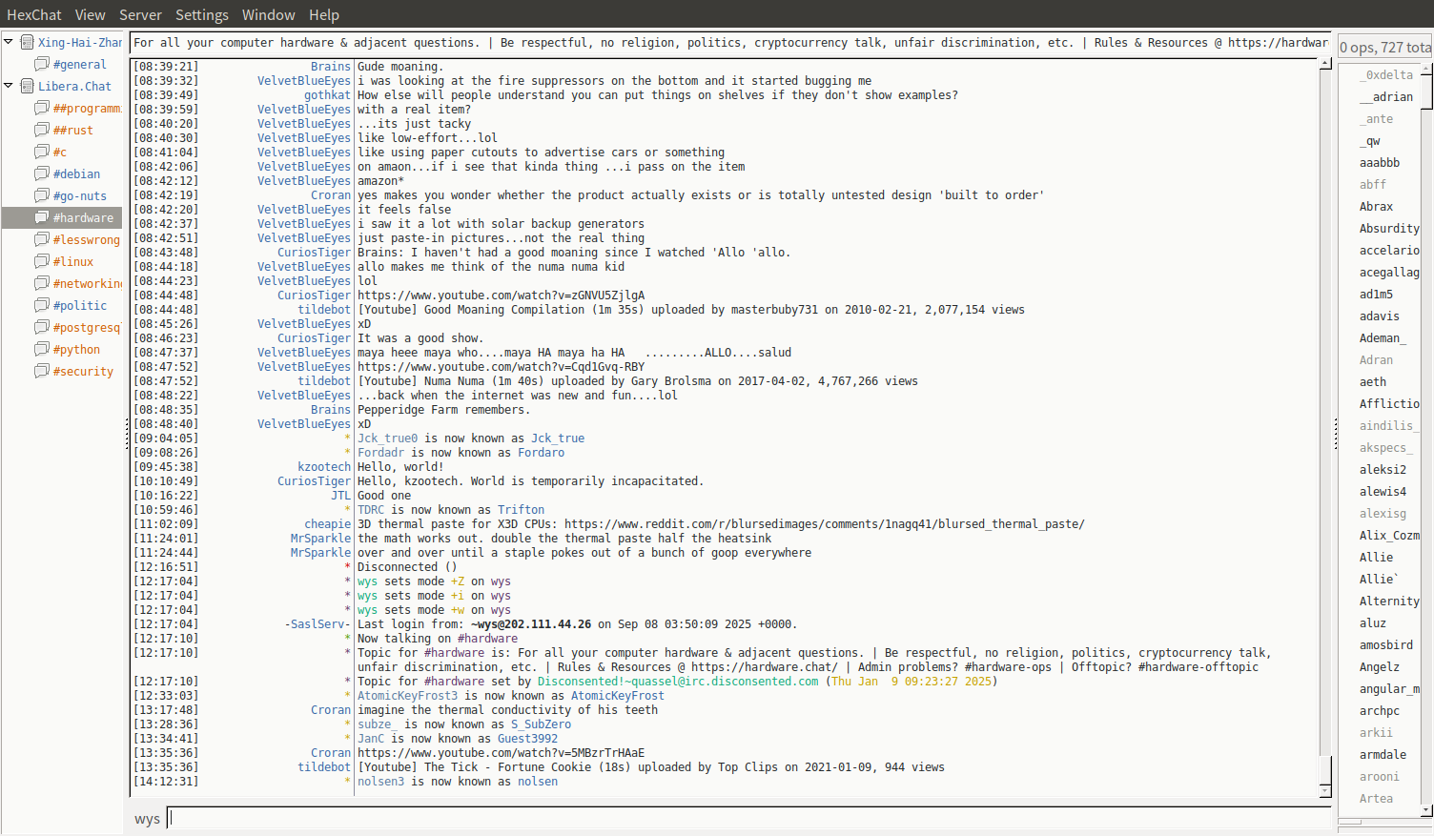Click nickname nolsen in last message

point(538,782)
